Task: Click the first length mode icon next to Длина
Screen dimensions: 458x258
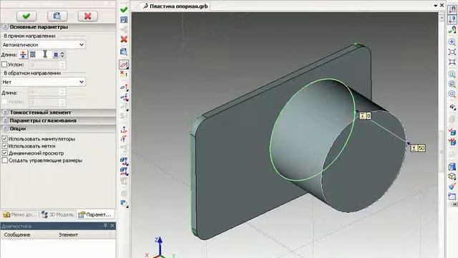Action: [x=23, y=54]
